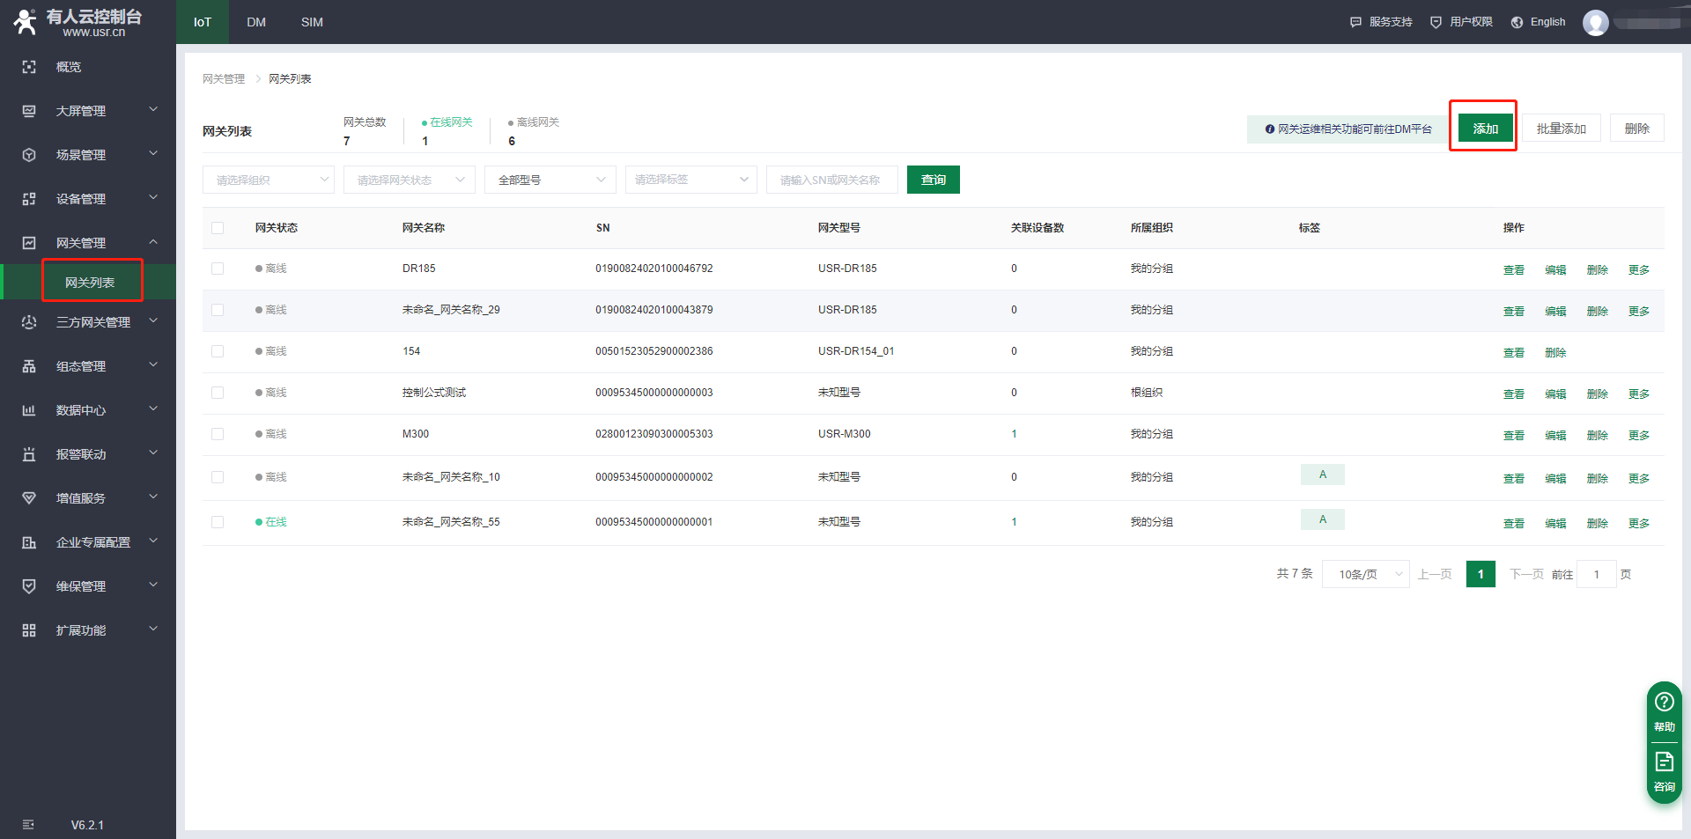Click the 查询 search button
The image size is (1691, 839).
click(933, 180)
